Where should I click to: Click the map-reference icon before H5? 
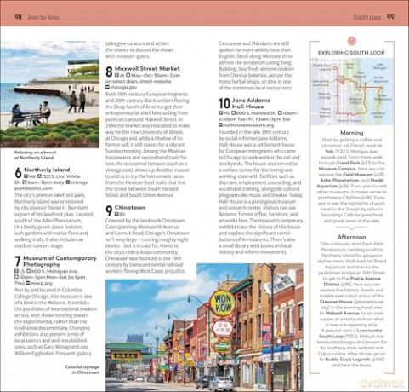click(220, 113)
